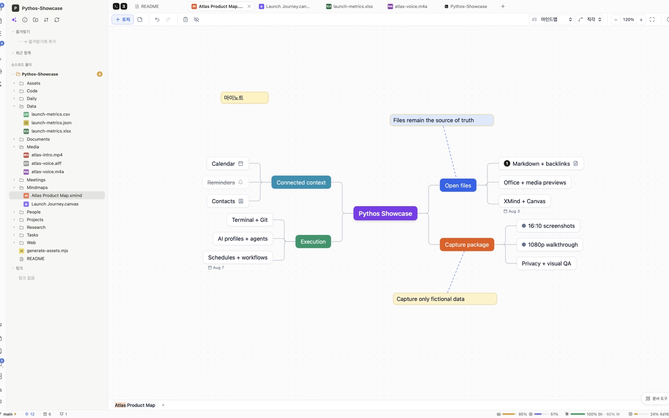Click the main branch indicator in status bar
This screenshot has width=669, height=418.
[8, 414]
